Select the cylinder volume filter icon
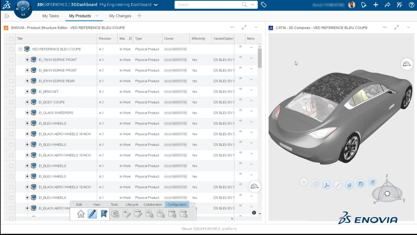 click(x=361, y=184)
